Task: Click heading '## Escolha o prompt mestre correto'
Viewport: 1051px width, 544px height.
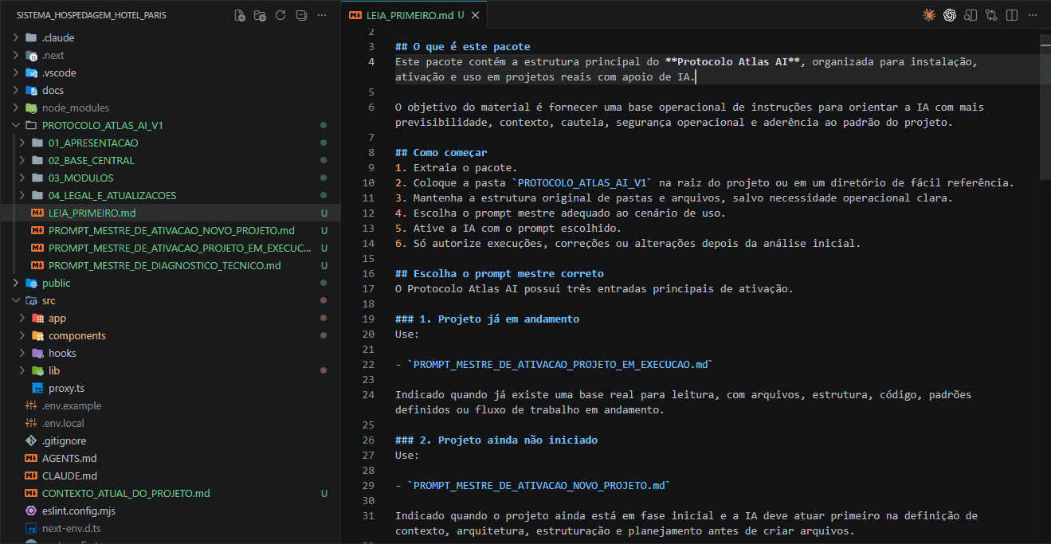Action: (x=500, y=273)
